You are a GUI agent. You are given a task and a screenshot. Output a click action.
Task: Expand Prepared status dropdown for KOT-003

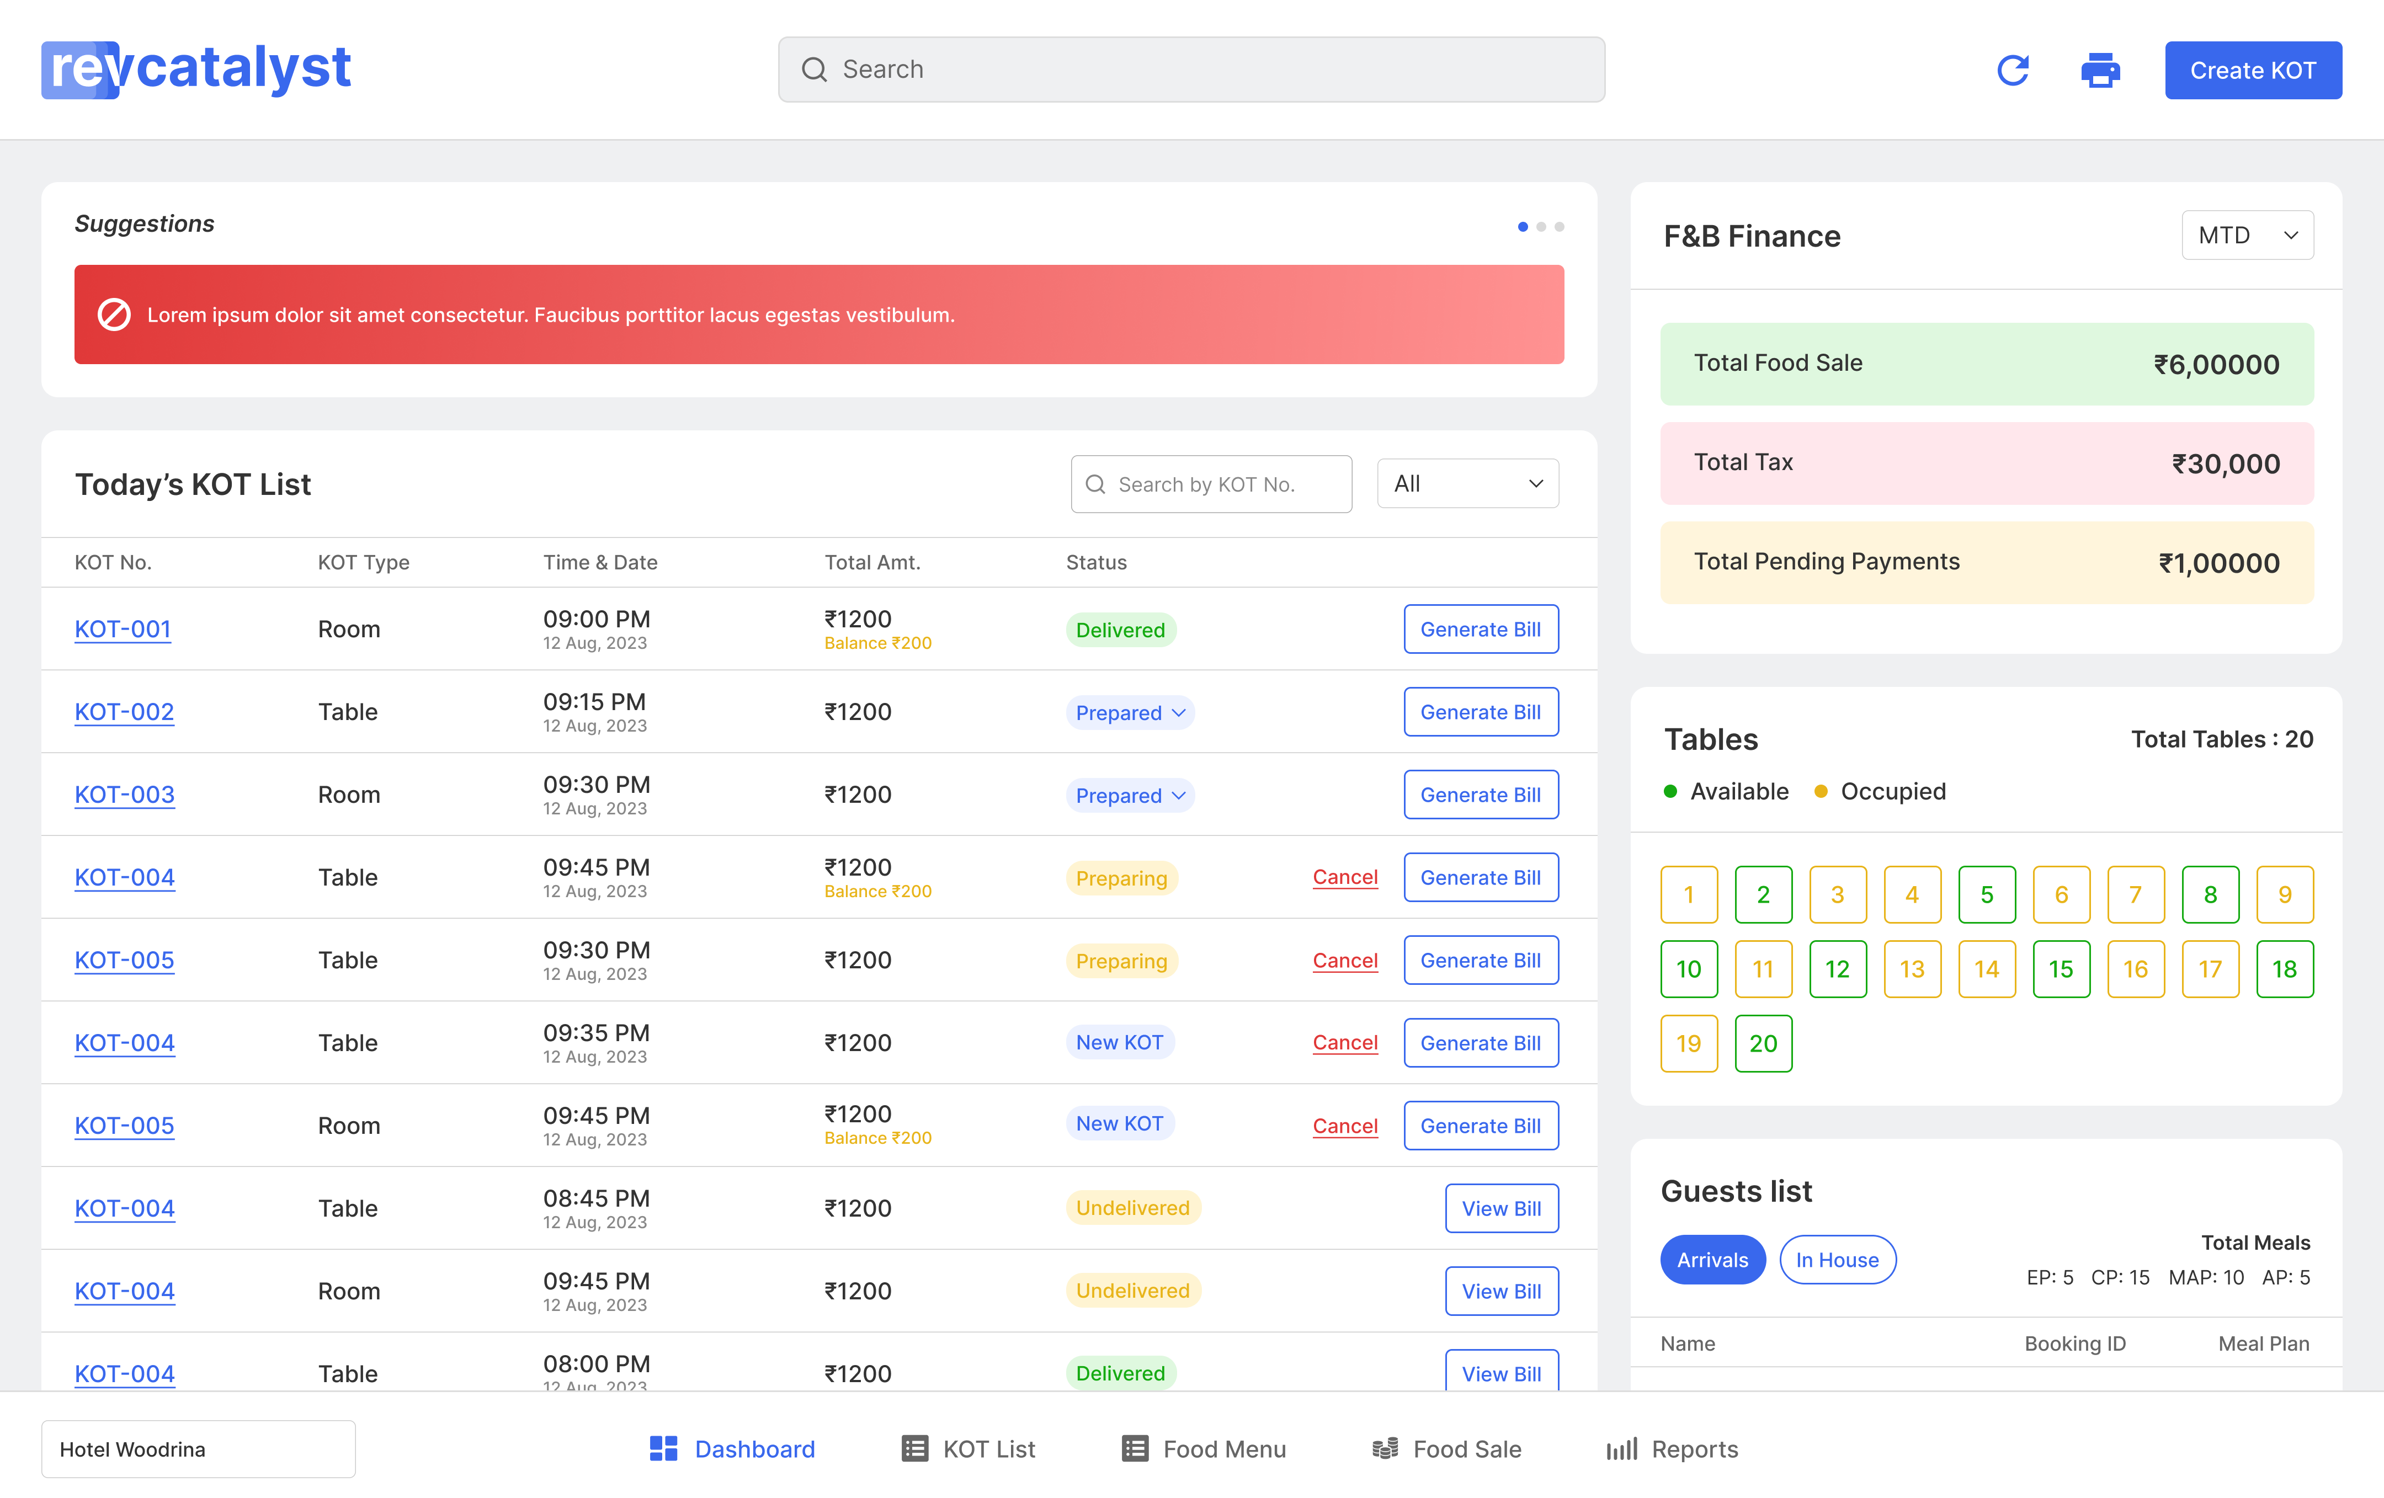pyautogui.click(x=1130, y=796)
